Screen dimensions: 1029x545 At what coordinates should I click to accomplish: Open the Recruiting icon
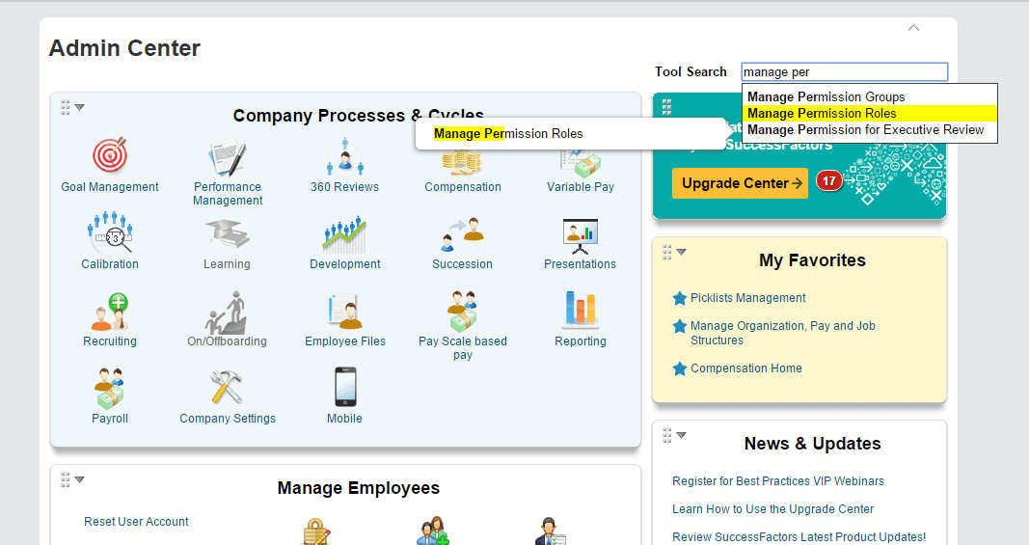point(110,312)
